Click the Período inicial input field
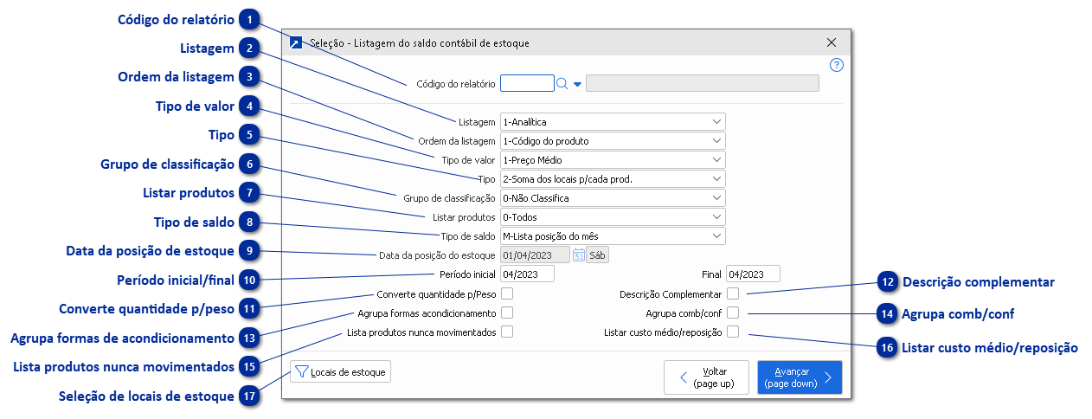Screen dimensions: 1092x419 click(x=527, y=274)
